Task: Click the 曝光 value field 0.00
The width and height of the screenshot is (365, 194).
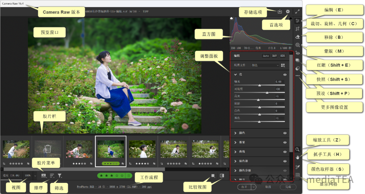Action: point(279,82)
